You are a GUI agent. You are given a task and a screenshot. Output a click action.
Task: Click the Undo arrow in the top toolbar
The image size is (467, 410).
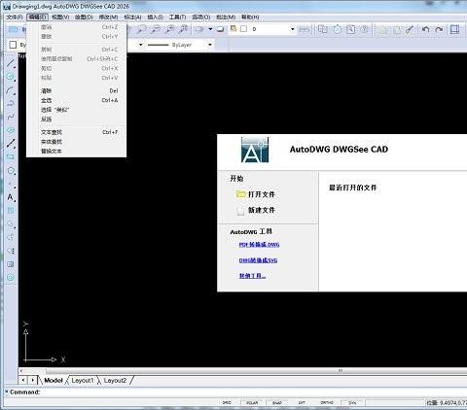(425, 29)
